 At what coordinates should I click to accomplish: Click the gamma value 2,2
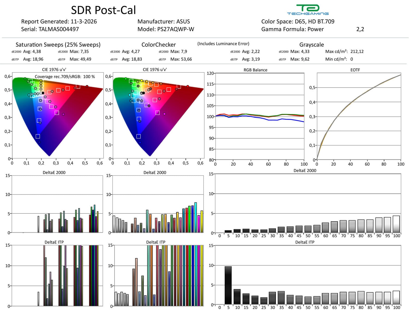coord(360,29)
